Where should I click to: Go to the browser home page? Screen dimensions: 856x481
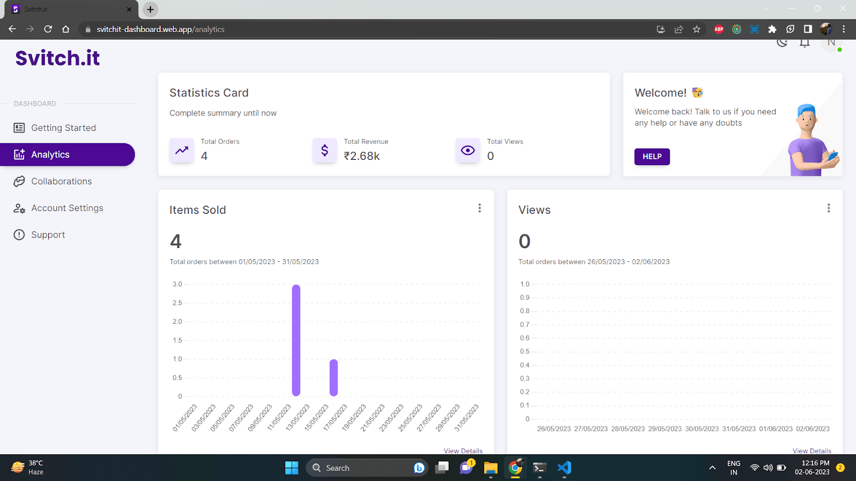[66, 29]
